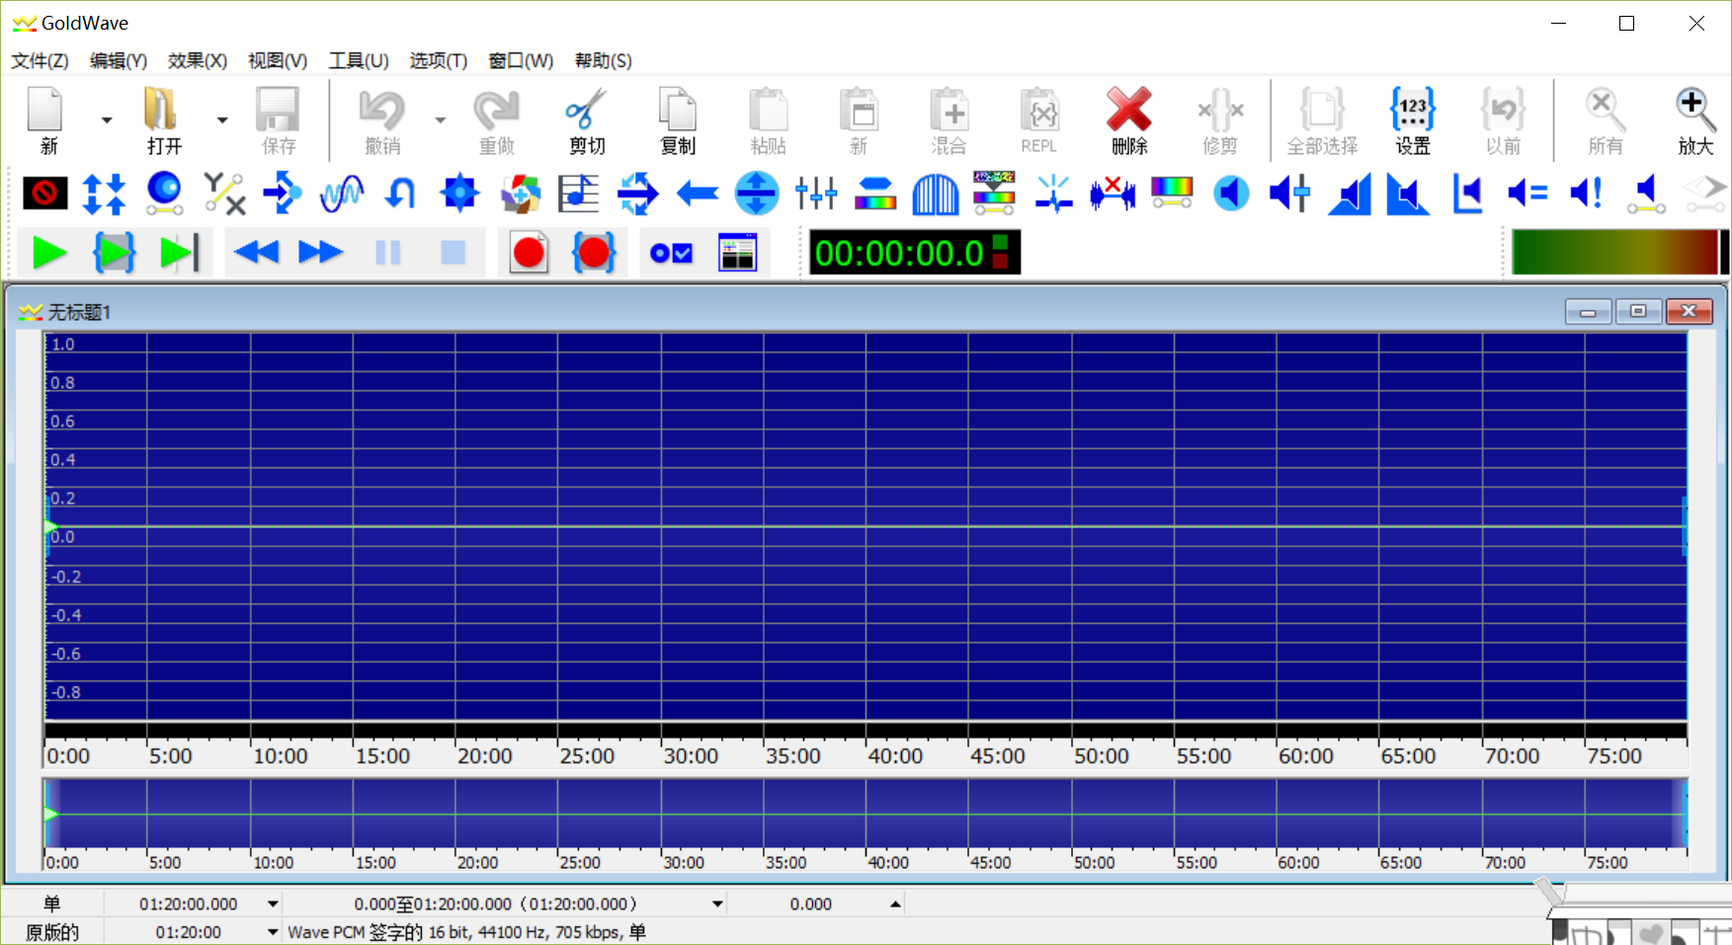This screenshot has width=1732, height=945.
Task: Open the 01:20:00.000 length dropdown in status bar
Action: (273, 904)
